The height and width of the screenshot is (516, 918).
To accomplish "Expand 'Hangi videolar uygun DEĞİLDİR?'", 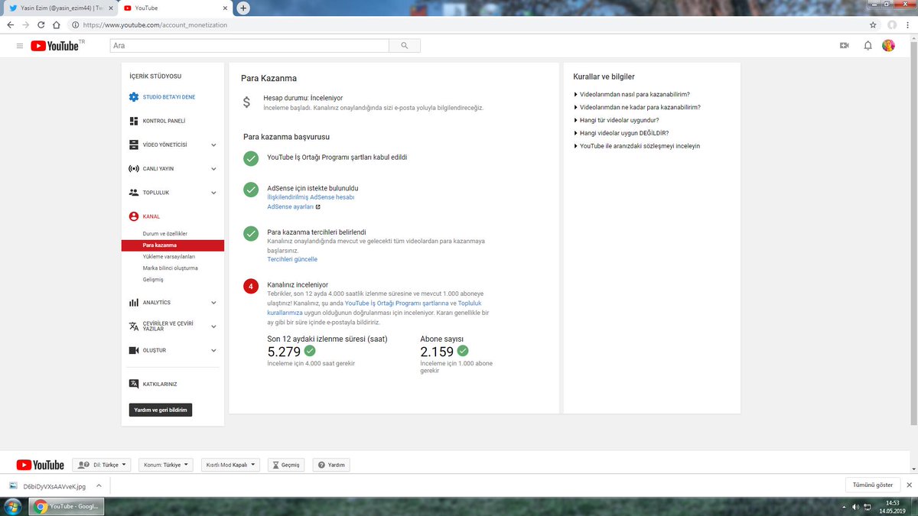I will pyautogui.click(x=621, y=133).
